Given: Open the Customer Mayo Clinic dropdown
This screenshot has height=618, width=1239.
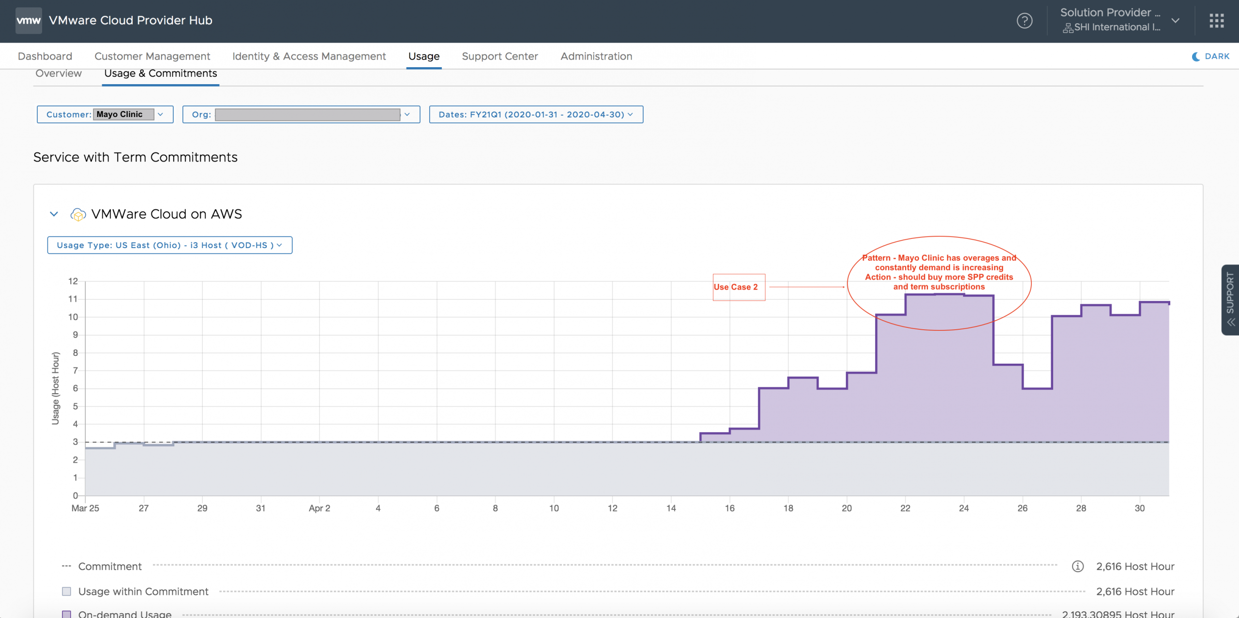Looking at the screenshot, I should click(105, 115).
